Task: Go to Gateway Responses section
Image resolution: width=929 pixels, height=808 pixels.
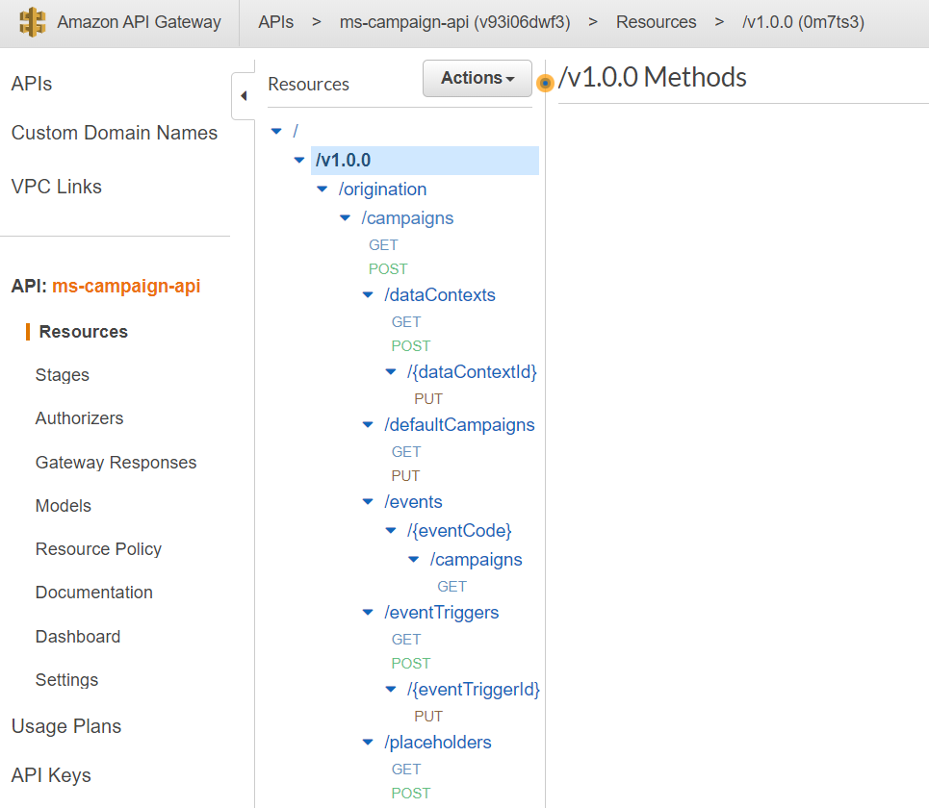Action: (116, 463)
